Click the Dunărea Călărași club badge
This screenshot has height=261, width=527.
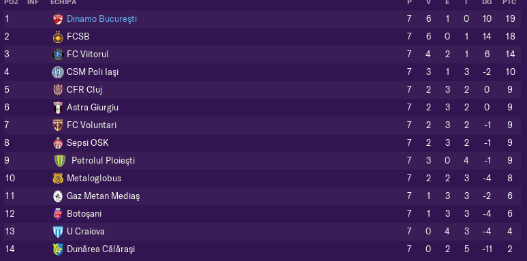click(58, 249)
